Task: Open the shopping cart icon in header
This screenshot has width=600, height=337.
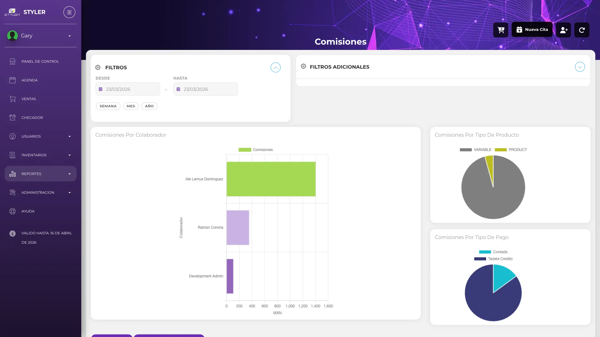Action: click(x=501, y=30)
